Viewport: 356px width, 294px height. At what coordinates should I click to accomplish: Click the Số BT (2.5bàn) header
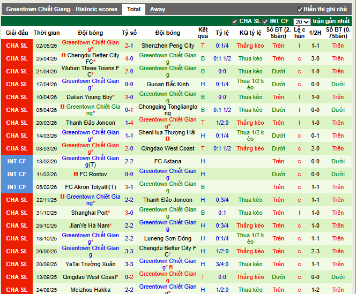click(278, 33)
